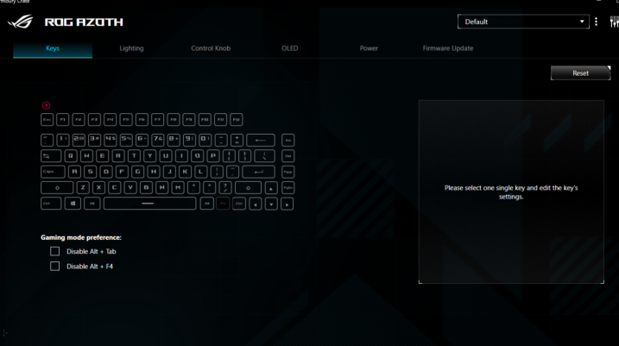Expand the Default profile dropdown
Screen dimensions: 619x346
522,22
